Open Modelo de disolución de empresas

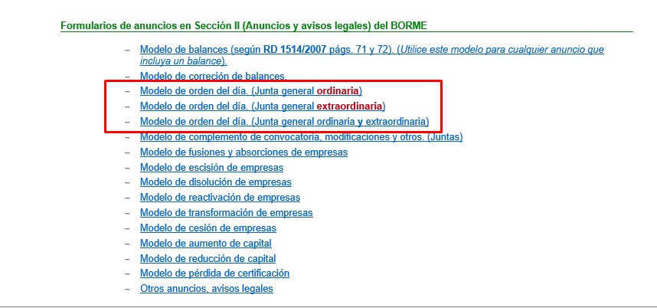coord(215,182)
